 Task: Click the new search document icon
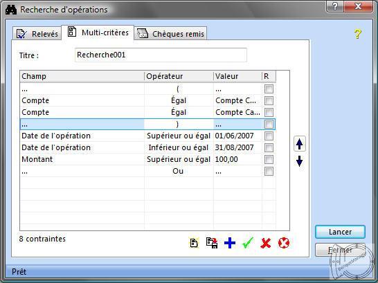coord(194,243)
